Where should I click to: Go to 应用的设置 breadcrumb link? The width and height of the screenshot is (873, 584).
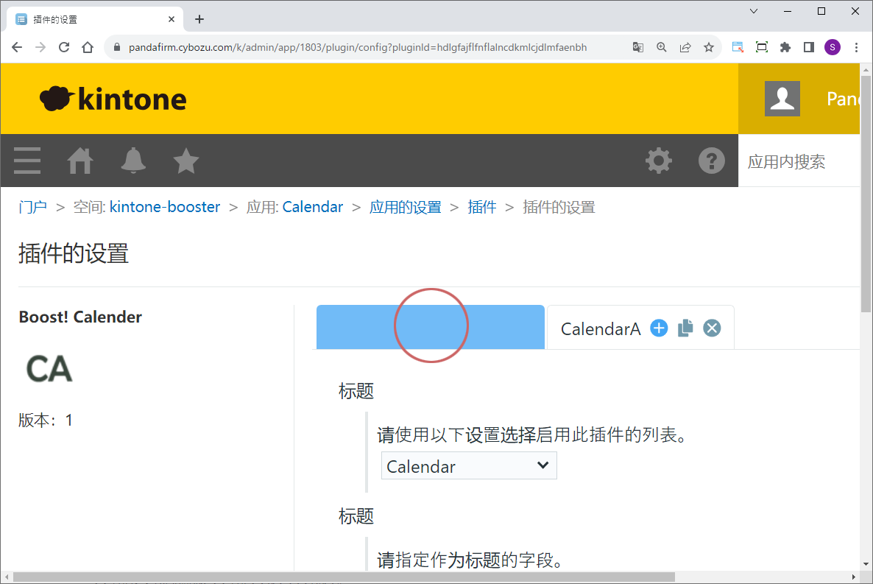405,207
